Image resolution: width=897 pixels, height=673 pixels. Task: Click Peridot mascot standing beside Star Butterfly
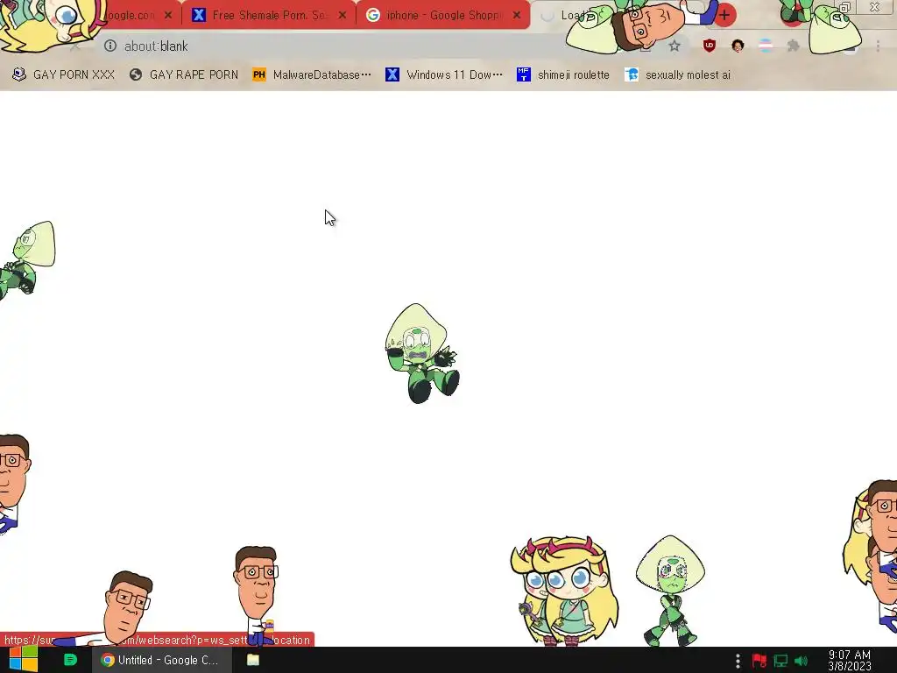pos(670,591)
